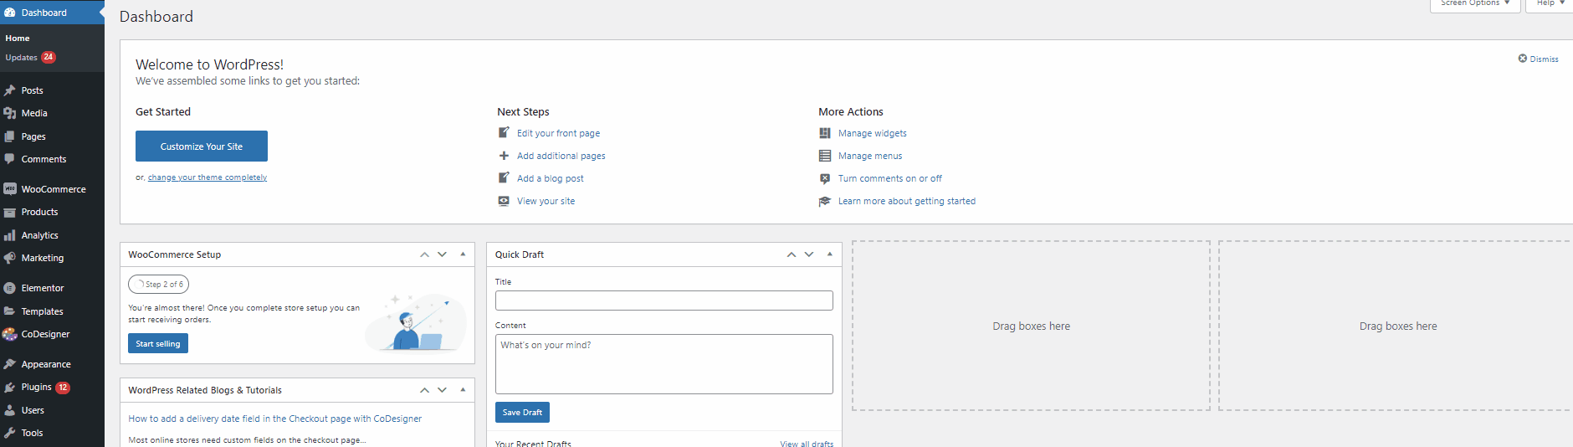The width and height of the screenshot is (1573, 447).
Task: Click the Users person icon
Action: point(10,410)
